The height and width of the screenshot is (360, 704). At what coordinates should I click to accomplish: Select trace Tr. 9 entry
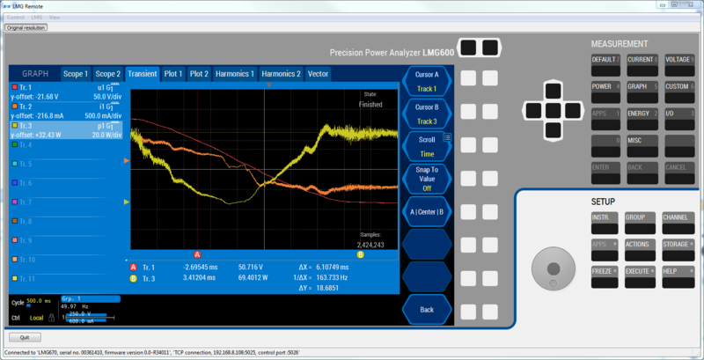(67, 240)
